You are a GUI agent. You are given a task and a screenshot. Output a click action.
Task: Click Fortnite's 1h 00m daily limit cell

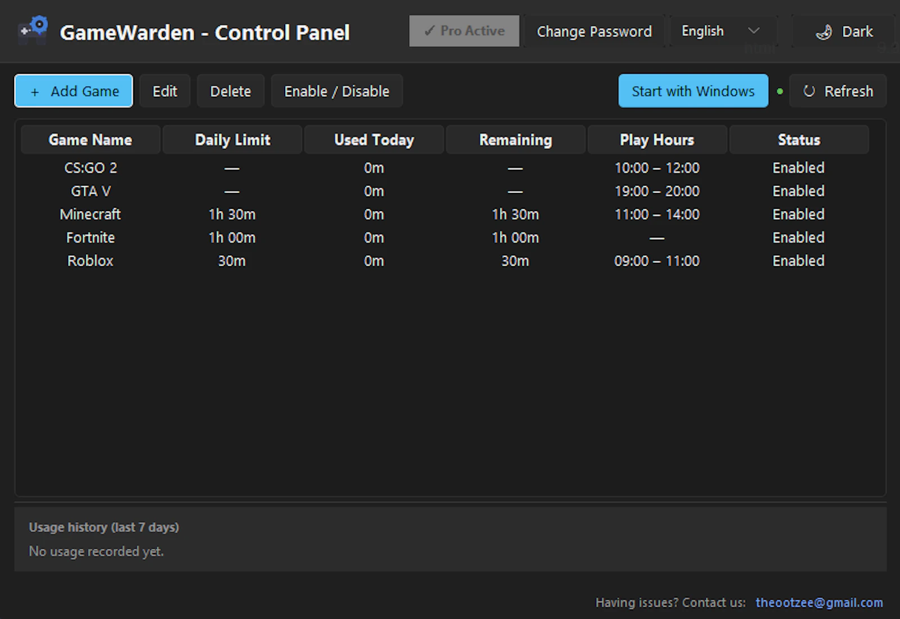click(x=232, y=237)
